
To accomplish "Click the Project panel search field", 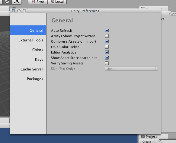I will (x=167, y=141).
